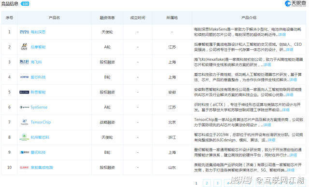Screen dimensions: 309x187
Task: Open the TensorChip product name link
Action: [x=41, y=122]
